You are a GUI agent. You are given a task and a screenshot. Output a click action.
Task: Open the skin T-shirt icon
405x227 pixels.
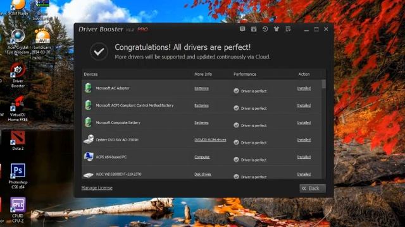tap(277, 29)
